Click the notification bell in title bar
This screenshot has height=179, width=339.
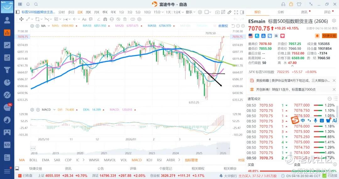[28, 4]
